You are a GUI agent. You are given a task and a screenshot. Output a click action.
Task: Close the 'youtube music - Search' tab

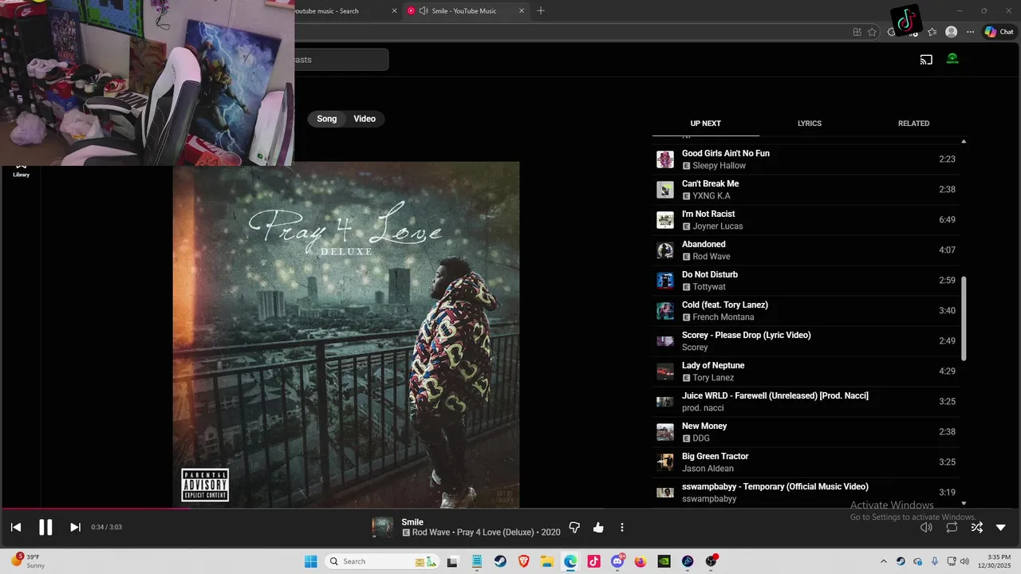(394, 11)
